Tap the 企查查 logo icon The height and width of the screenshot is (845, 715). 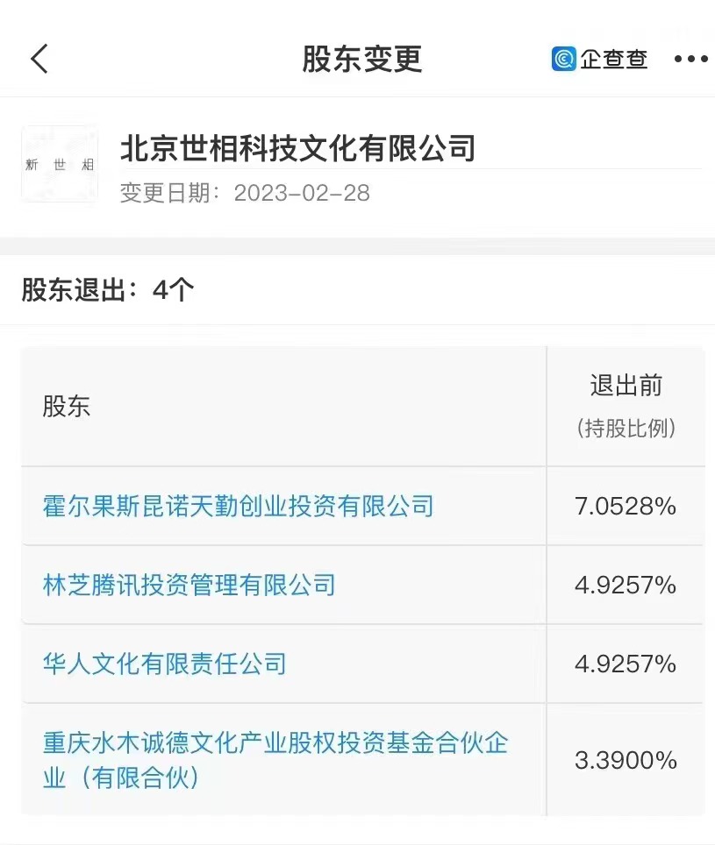pos(563,59)
